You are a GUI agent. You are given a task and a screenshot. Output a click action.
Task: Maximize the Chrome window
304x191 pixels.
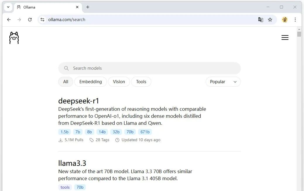(281, 7)
